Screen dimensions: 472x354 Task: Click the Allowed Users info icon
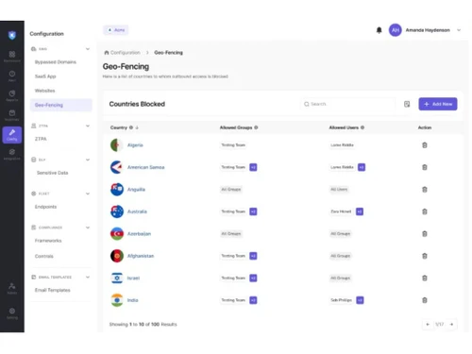click(362, 127)
